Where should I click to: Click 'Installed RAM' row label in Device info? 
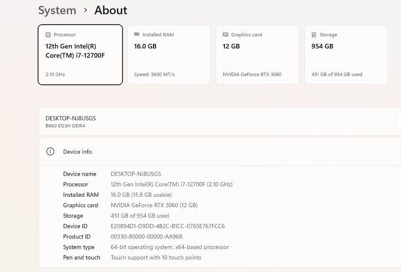click(x=81, y=195)
